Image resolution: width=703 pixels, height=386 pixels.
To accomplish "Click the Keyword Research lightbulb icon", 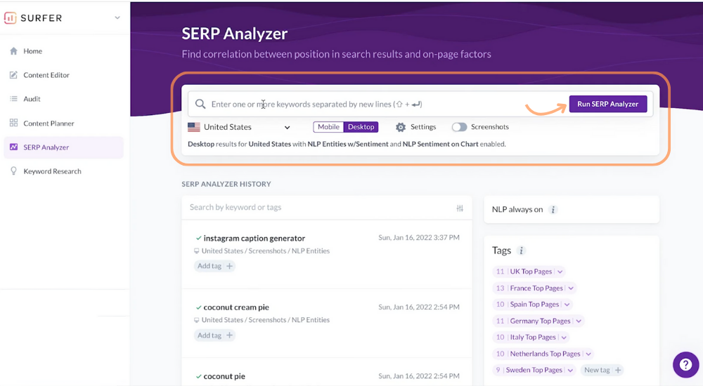I will point(13,171).
